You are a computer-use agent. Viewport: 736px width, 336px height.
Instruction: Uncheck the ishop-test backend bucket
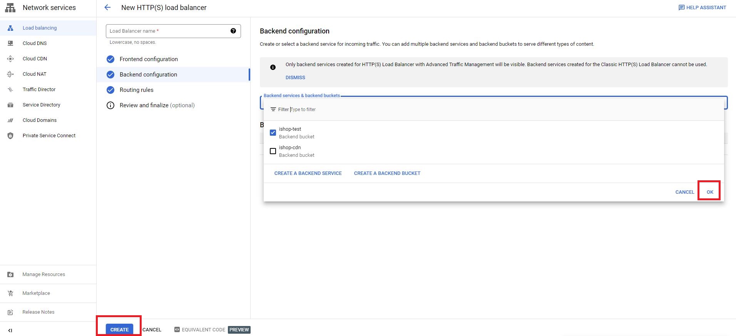point(273,133)
